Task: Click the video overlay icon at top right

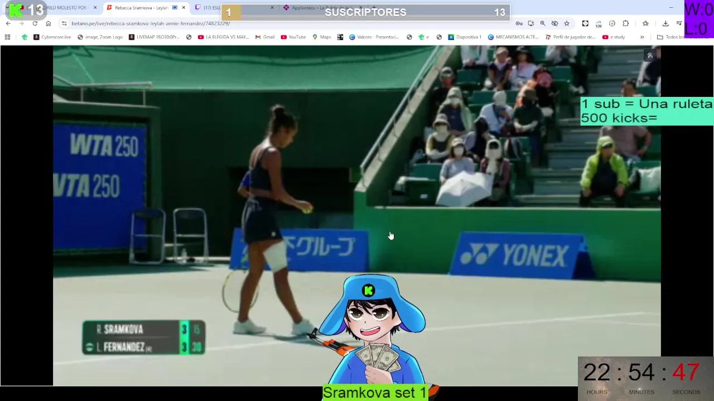Action: [x=650, y=55]
